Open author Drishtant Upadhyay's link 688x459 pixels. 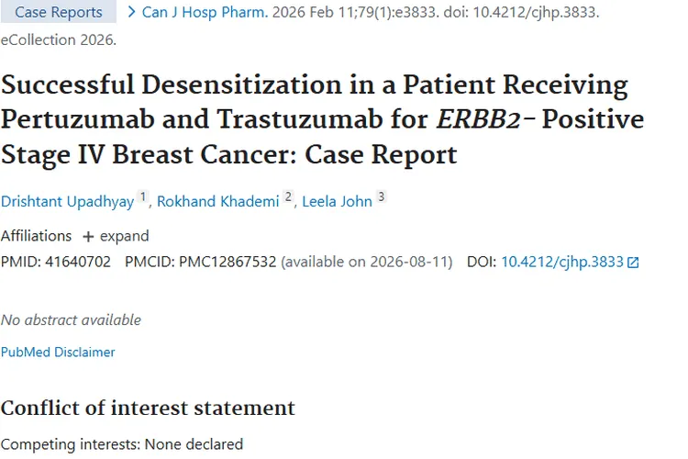pyautogui.click(x=67, y=202)
